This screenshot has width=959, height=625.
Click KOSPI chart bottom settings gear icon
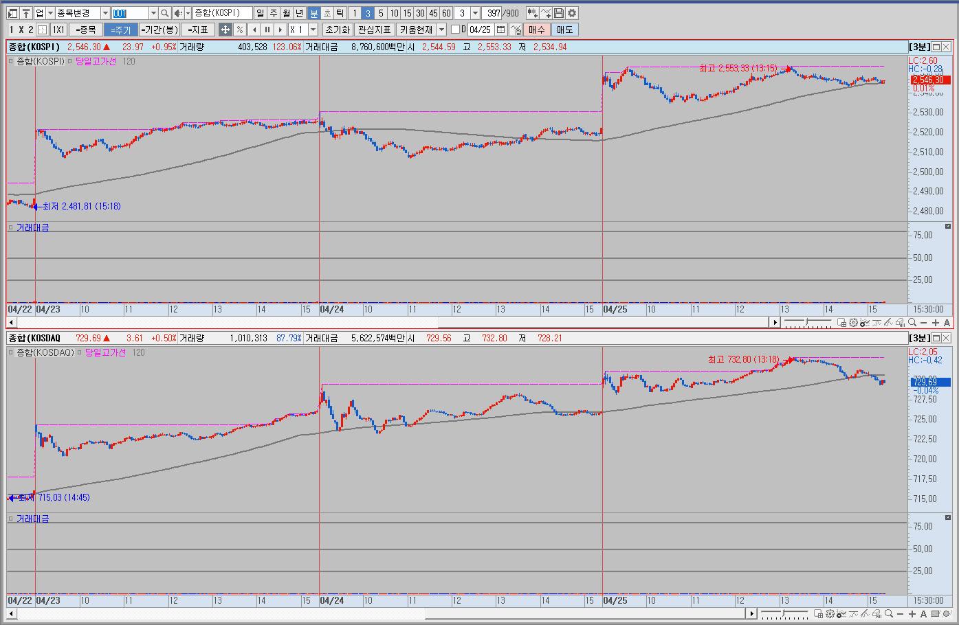click(x=853, y=322)
